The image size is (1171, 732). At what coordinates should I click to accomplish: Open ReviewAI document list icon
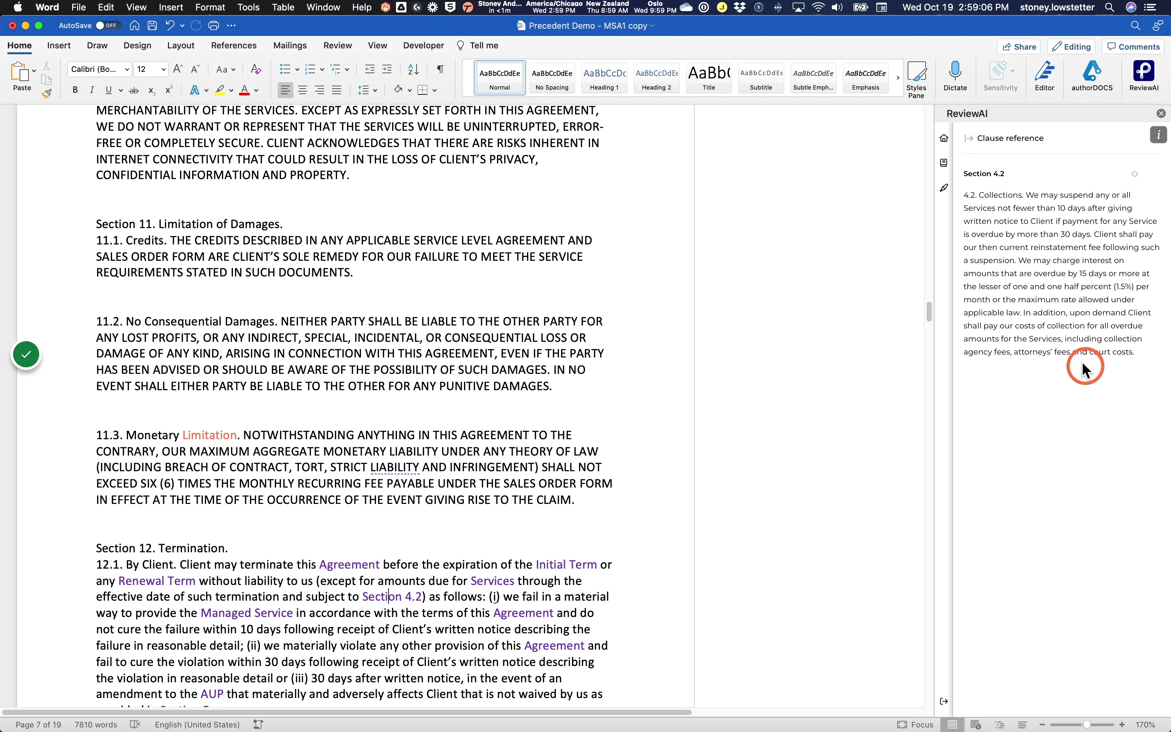click(944, 163)
